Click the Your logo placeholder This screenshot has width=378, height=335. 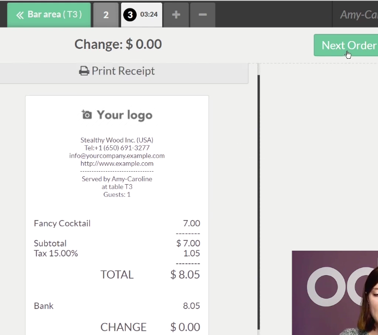[x=124, y=115]
